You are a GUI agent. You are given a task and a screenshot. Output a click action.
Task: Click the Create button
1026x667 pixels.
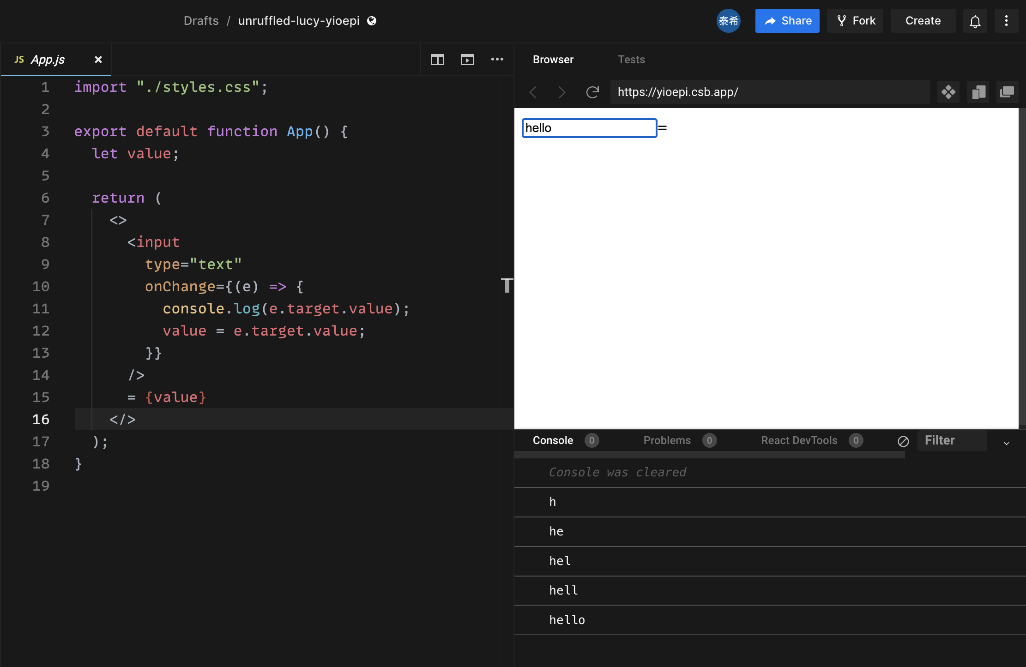(x=923, y=21)
